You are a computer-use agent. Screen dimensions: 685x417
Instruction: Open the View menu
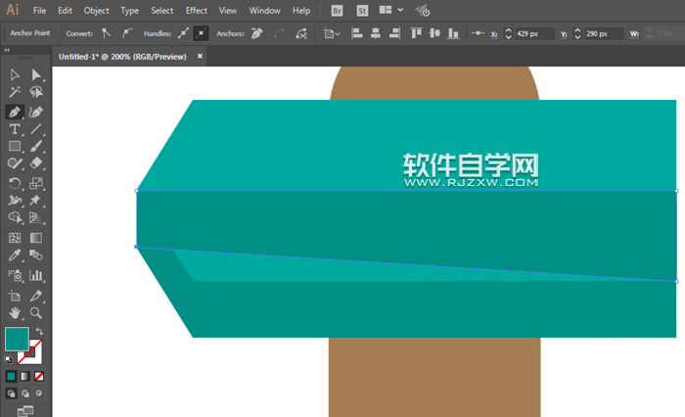228,11
